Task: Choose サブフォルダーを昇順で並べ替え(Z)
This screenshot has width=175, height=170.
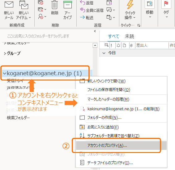Action: pyautogui.click(x=121, y=136)
